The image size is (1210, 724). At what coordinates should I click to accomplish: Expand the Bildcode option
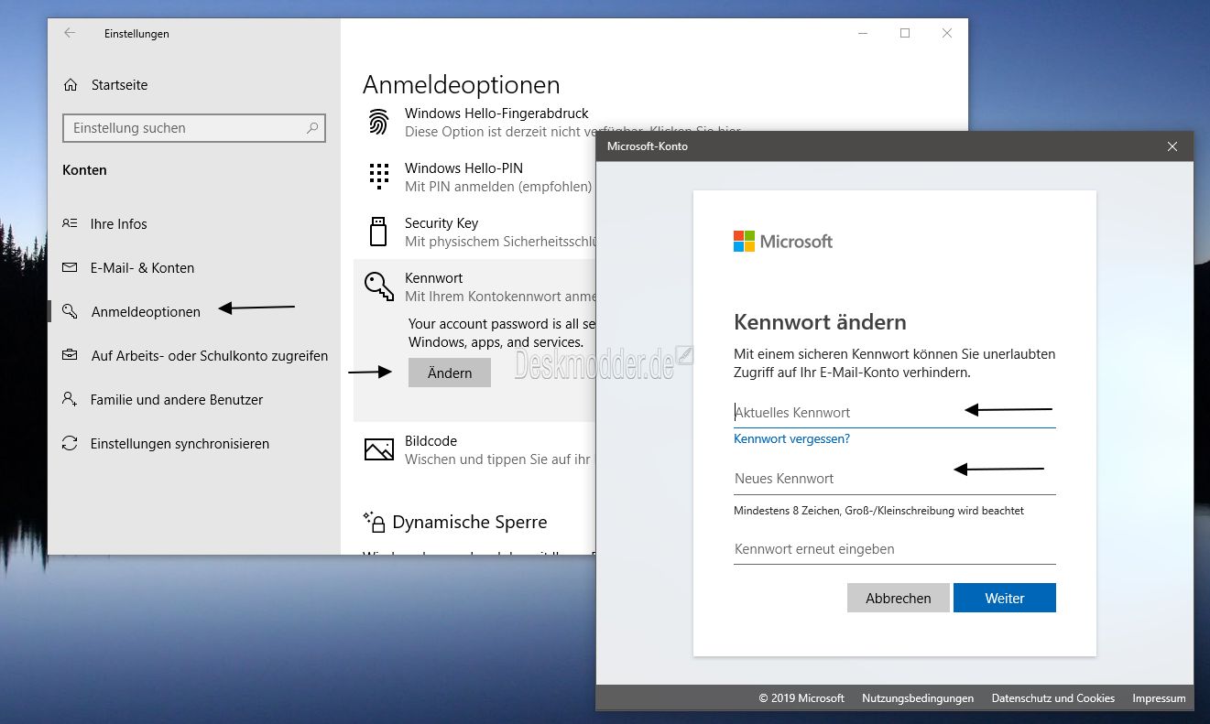click(474, 449)
